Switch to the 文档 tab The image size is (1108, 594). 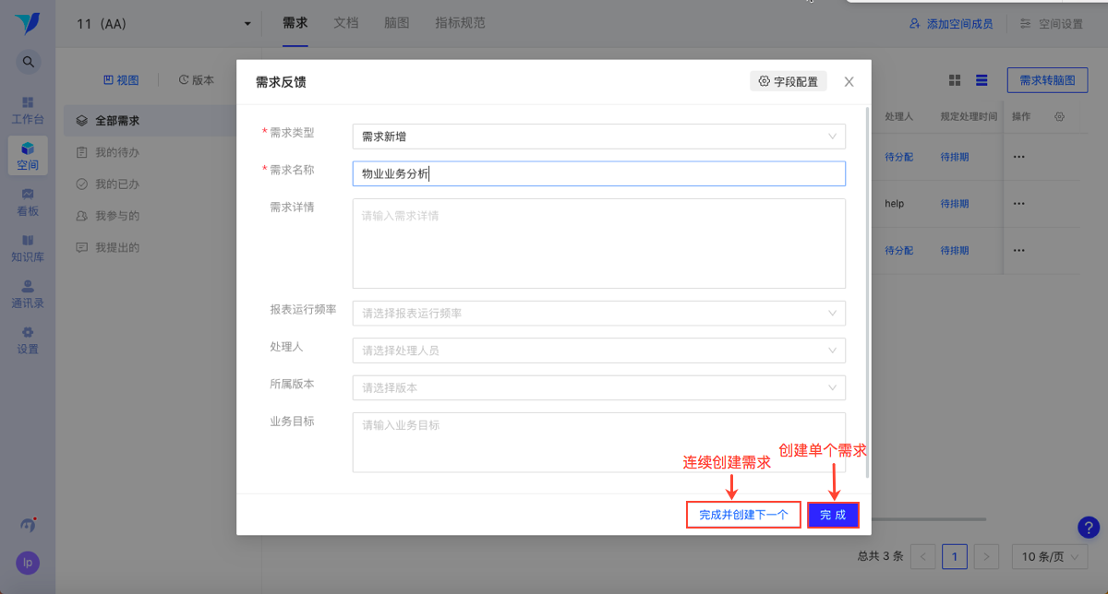pyautogui.click(x=345, y=23)
